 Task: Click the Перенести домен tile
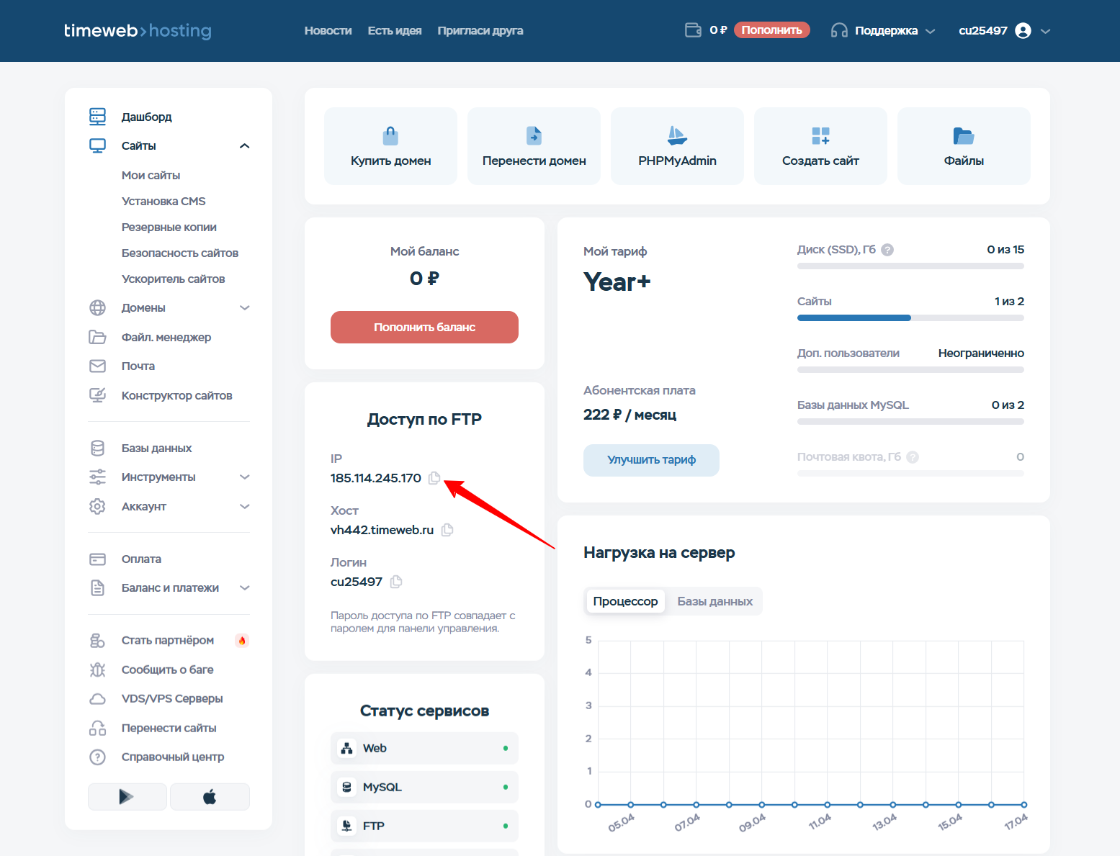point(534,146)
